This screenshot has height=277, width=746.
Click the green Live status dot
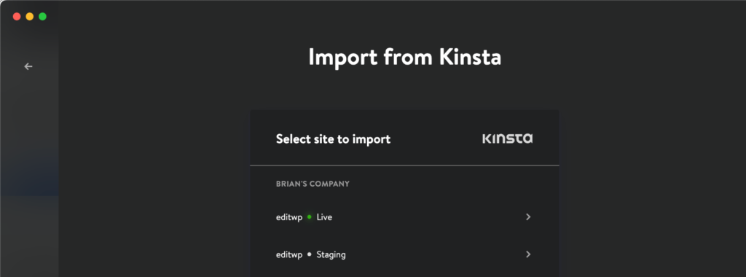point(309,217)
